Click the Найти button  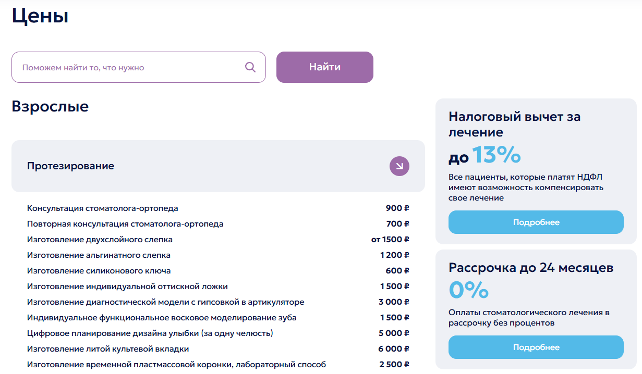324,67
